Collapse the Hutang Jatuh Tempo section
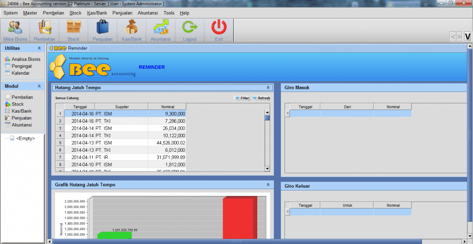Viewport: 473px width, 244px height. click(x=268, y=88)
